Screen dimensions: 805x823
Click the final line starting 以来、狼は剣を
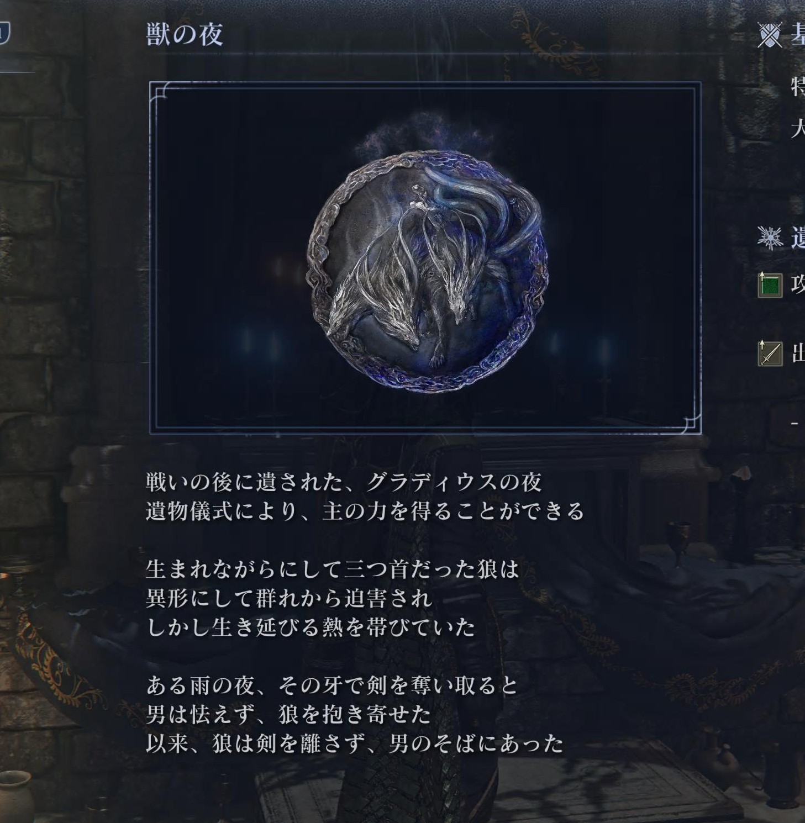pyautogui.click(x=355, y=744)
